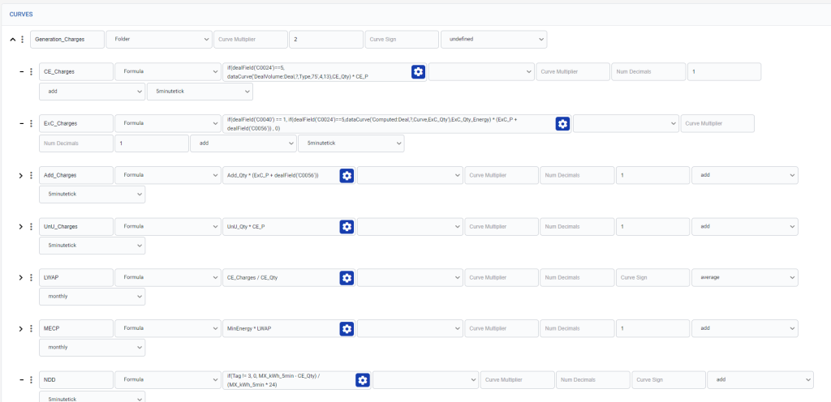Open the MECP monthly granularity dropdown

tap(93, 348)
